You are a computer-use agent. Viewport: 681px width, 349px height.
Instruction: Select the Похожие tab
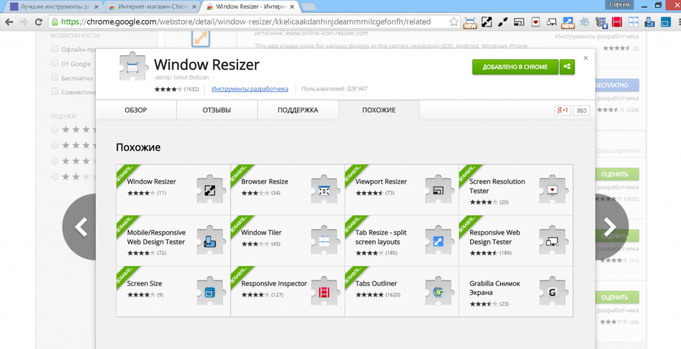[379, 110]
